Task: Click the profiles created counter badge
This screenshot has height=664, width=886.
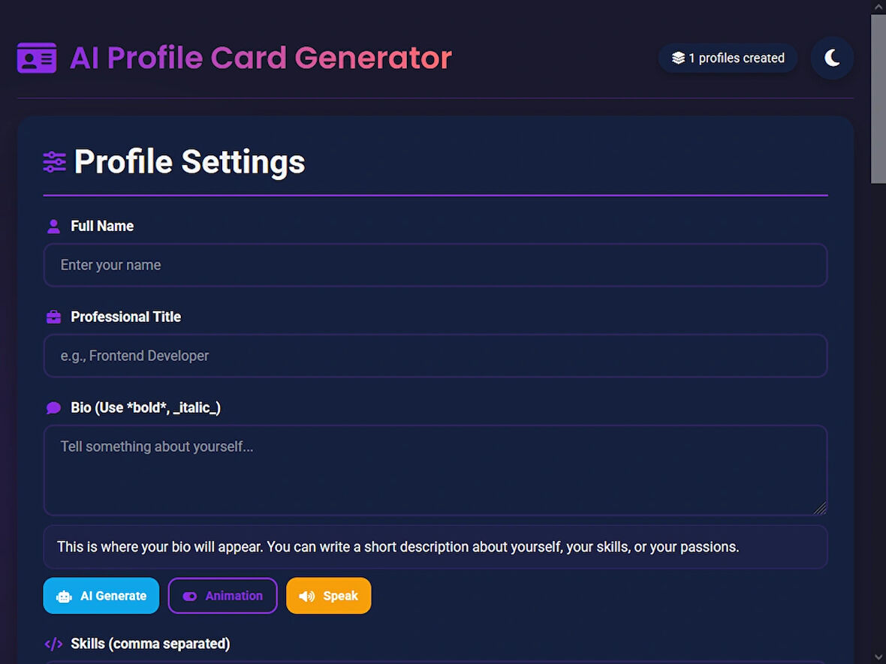Action: click(x=728, y=58)
